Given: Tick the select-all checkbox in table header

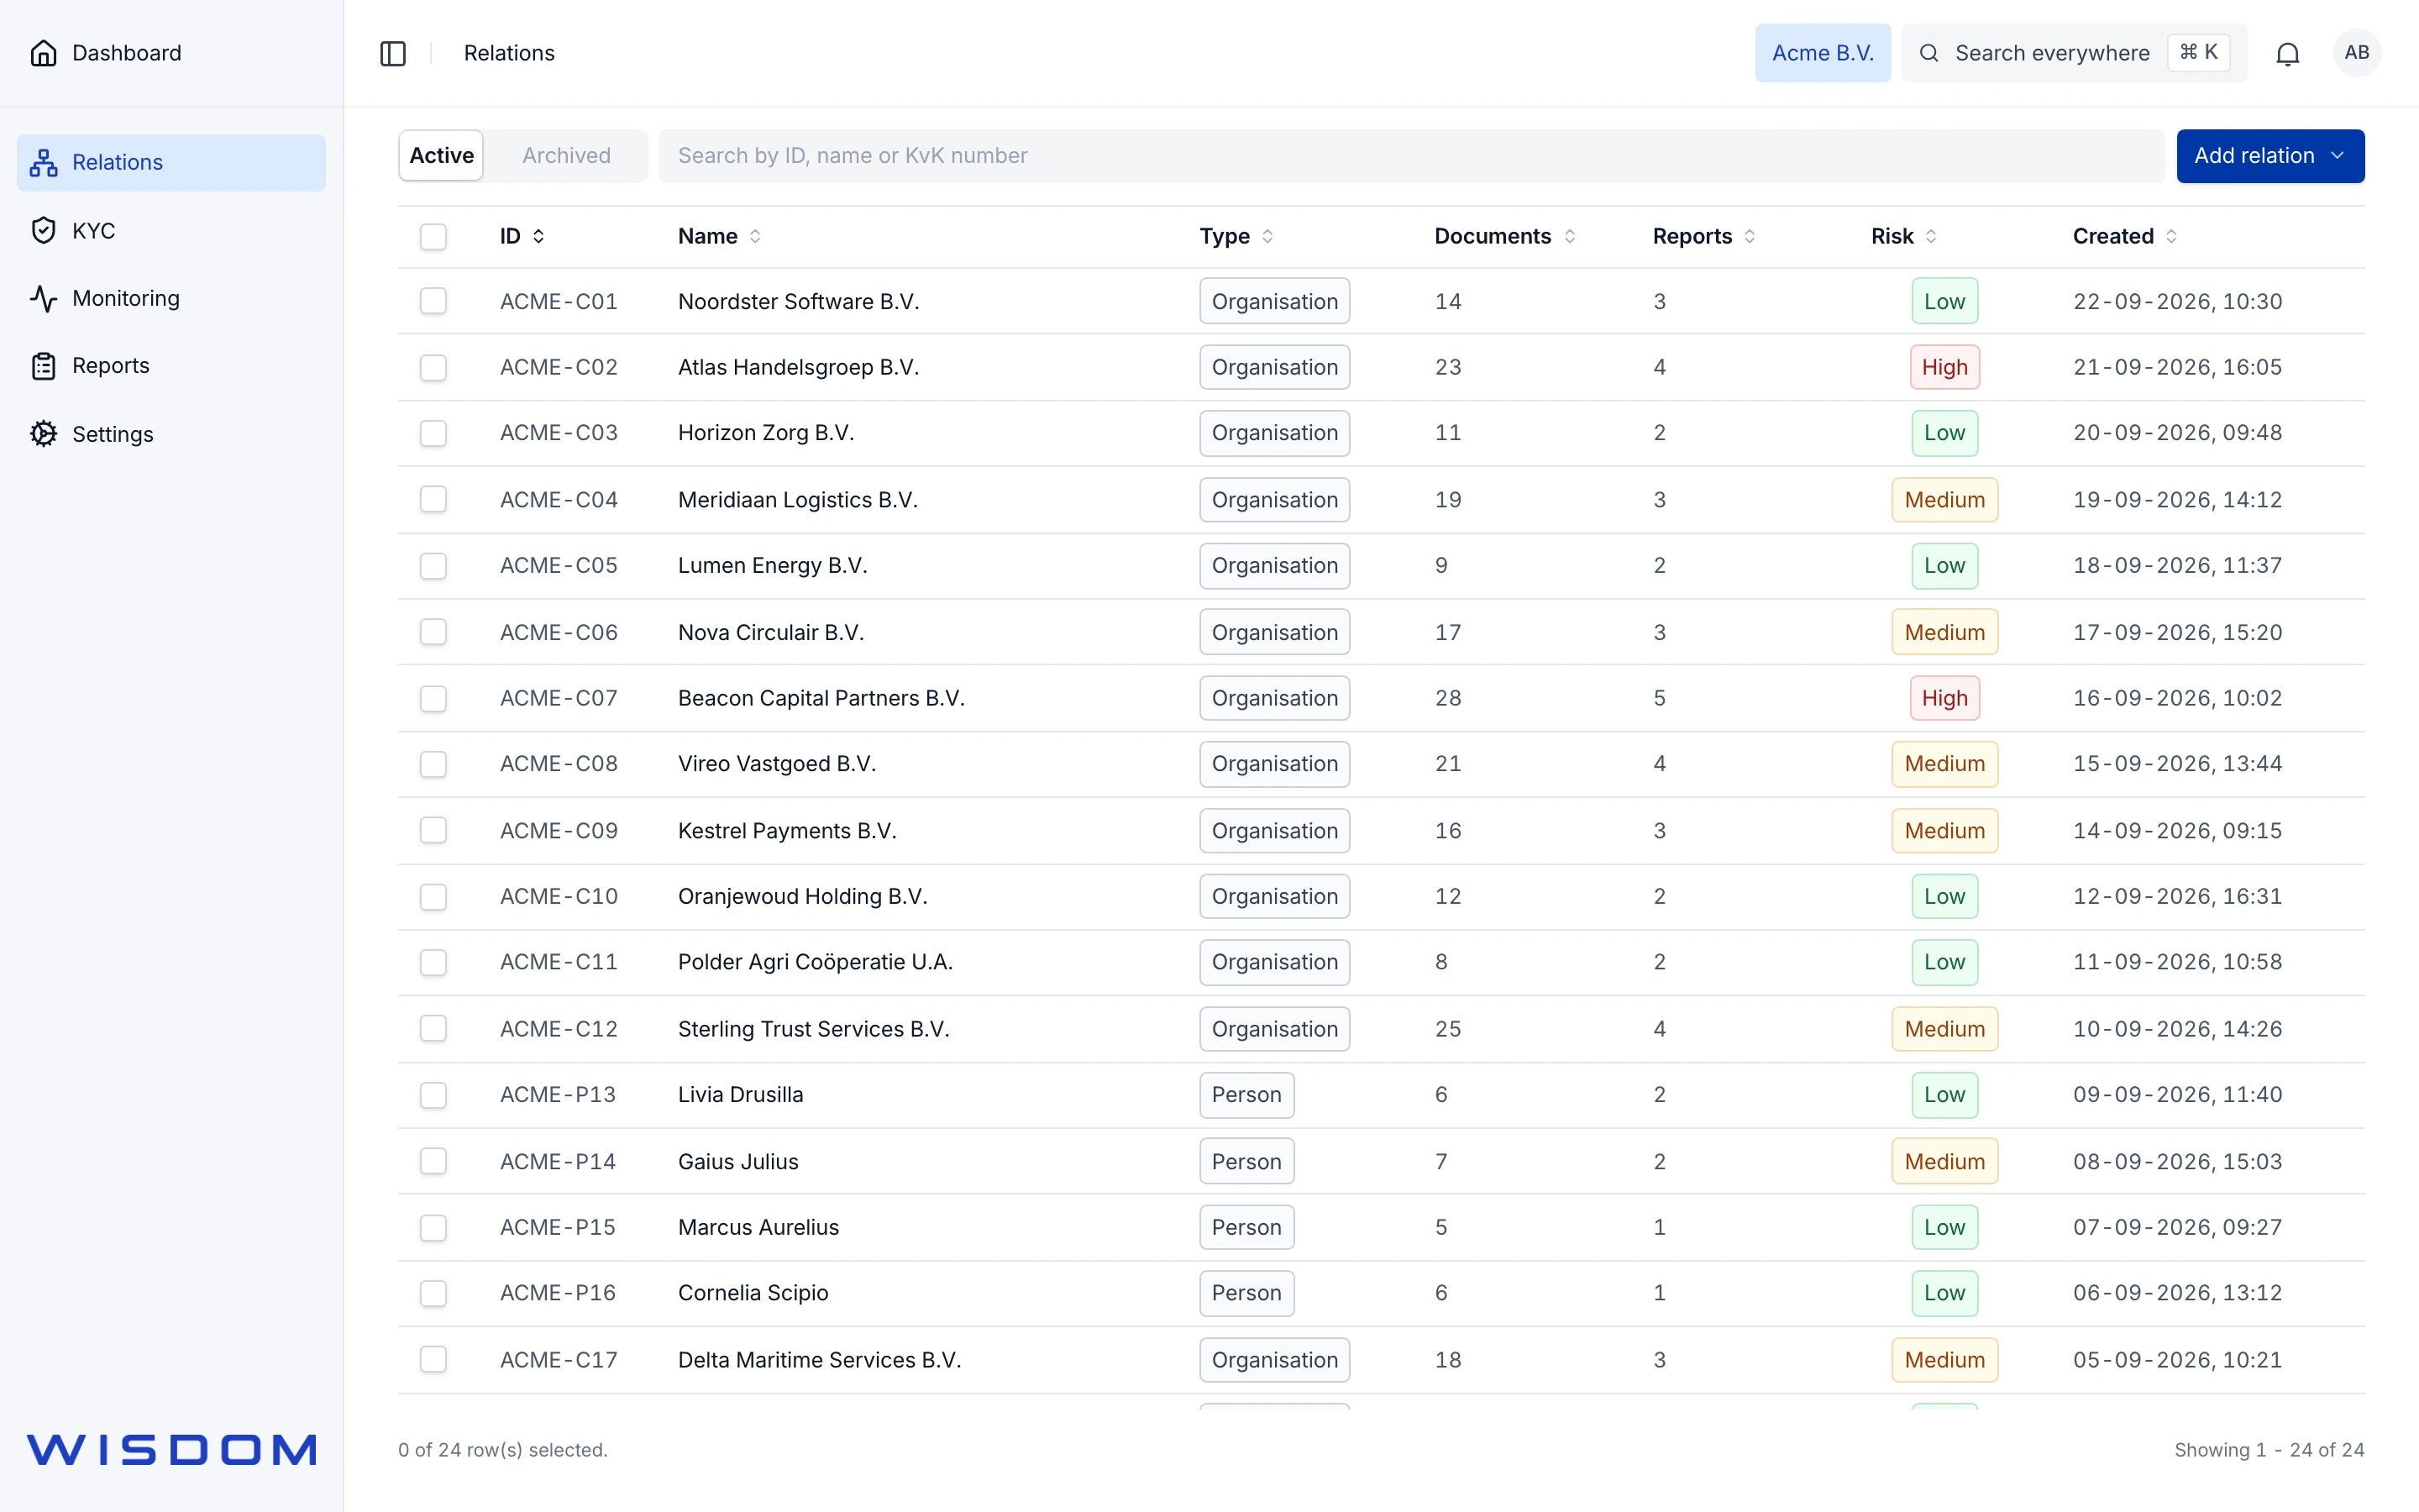Looking at the screenshot, I should pos(433,237).
